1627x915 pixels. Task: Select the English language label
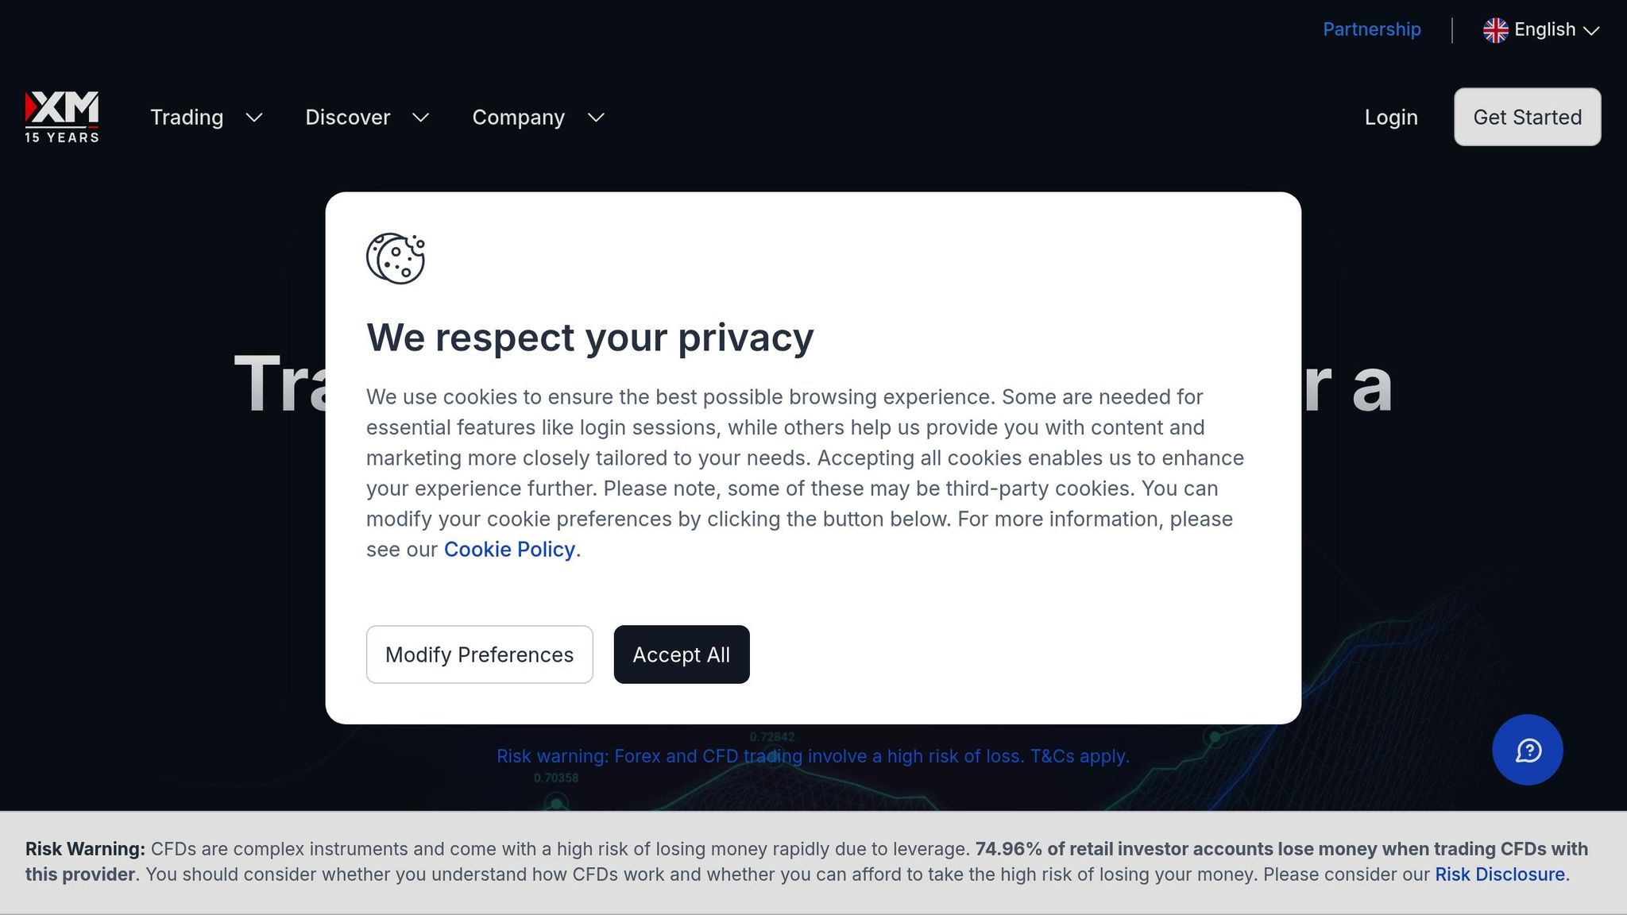[1544, 29]
